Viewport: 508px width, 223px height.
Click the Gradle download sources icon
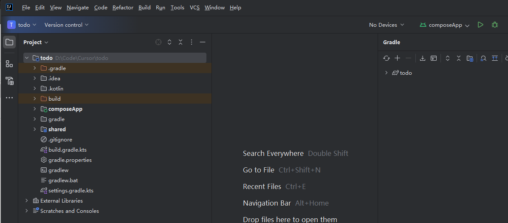[423, 58]
